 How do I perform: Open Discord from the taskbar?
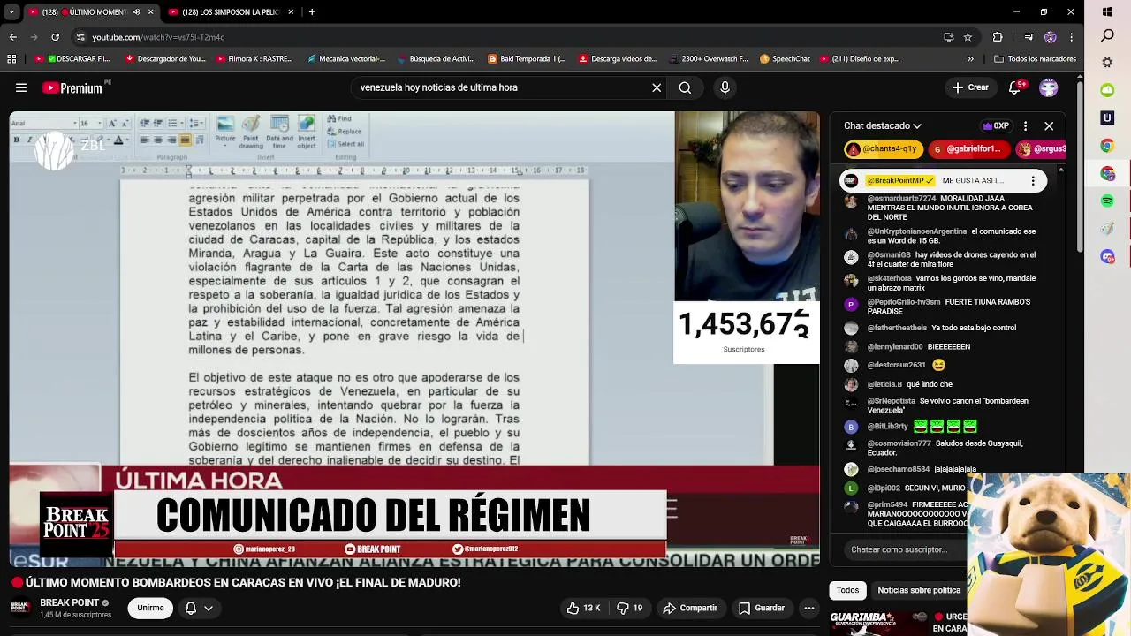pyautogui.click(x=1107, y=256)
